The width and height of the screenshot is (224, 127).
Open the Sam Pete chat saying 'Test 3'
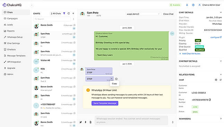pyautogui.click(x=54, y=79)
